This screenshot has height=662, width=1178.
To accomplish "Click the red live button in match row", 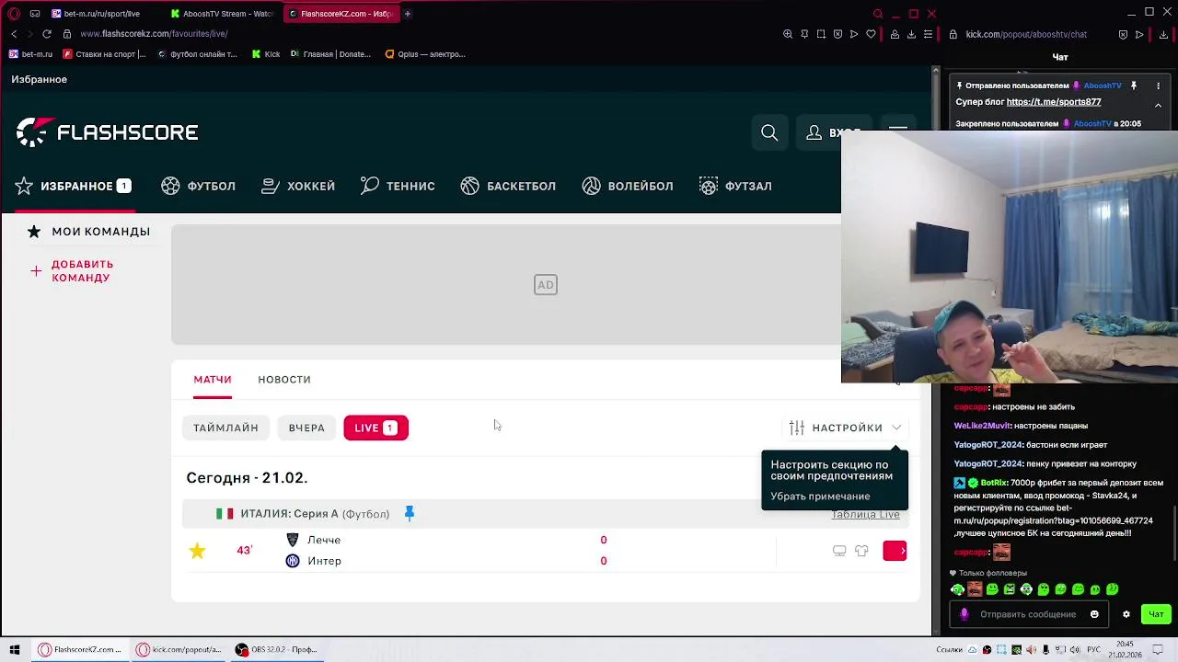I will tap(895, 551).
